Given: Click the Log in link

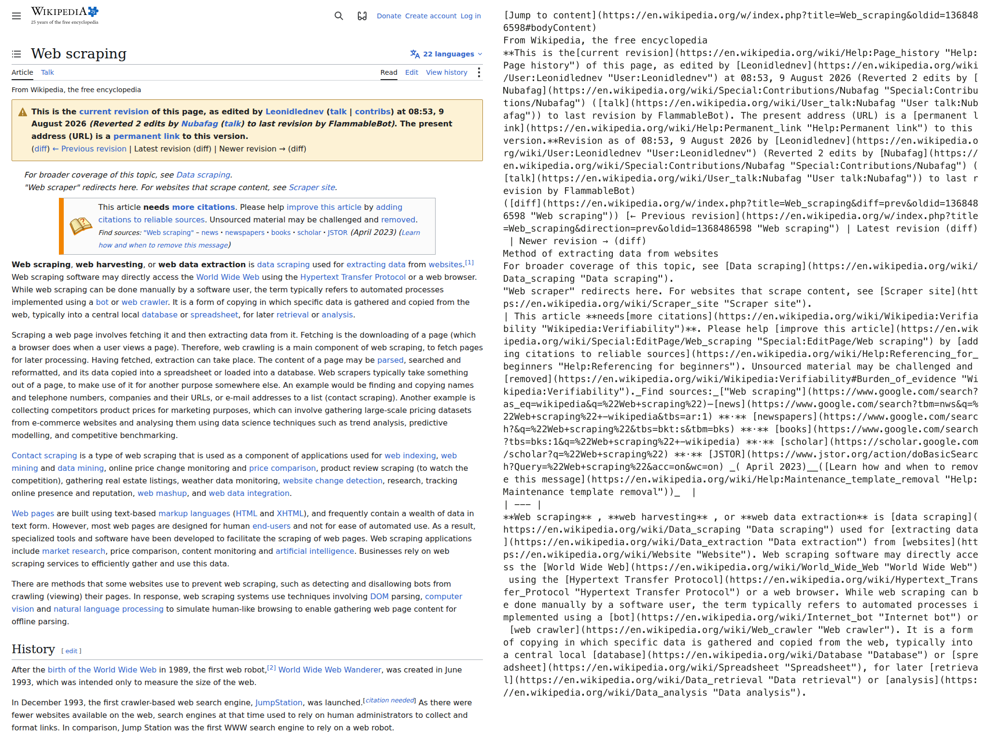Looking at the screenshot, I should (x=471, y=16).
